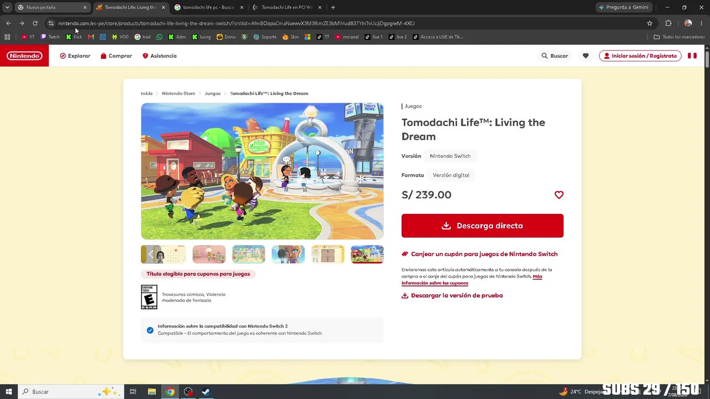Click Pregunta a Gemini button
The image size is (710, 399).
pos(623,8)
